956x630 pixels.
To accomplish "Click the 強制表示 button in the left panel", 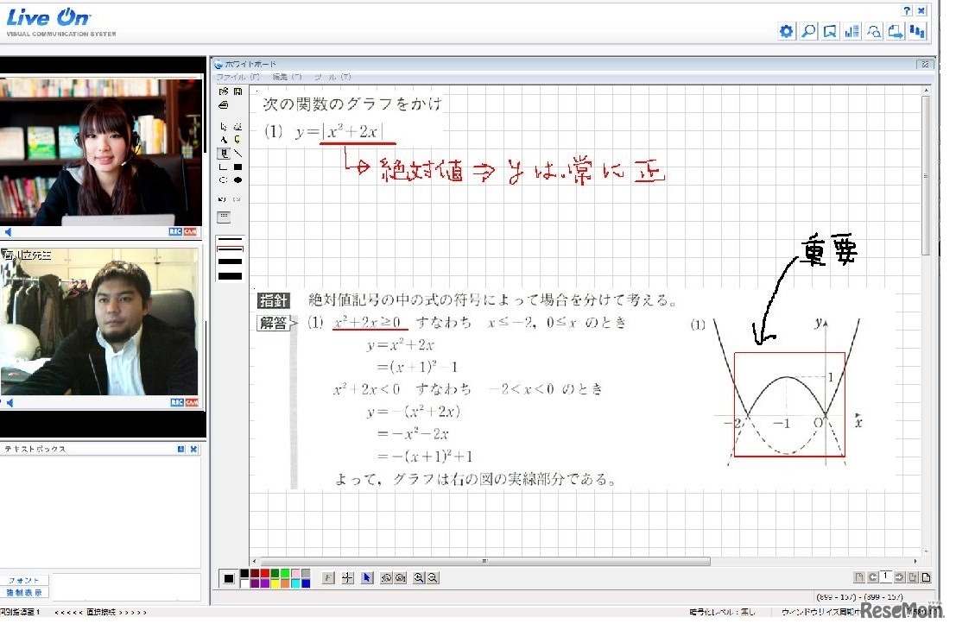I will pyautogui.click(x=24, y=593).
